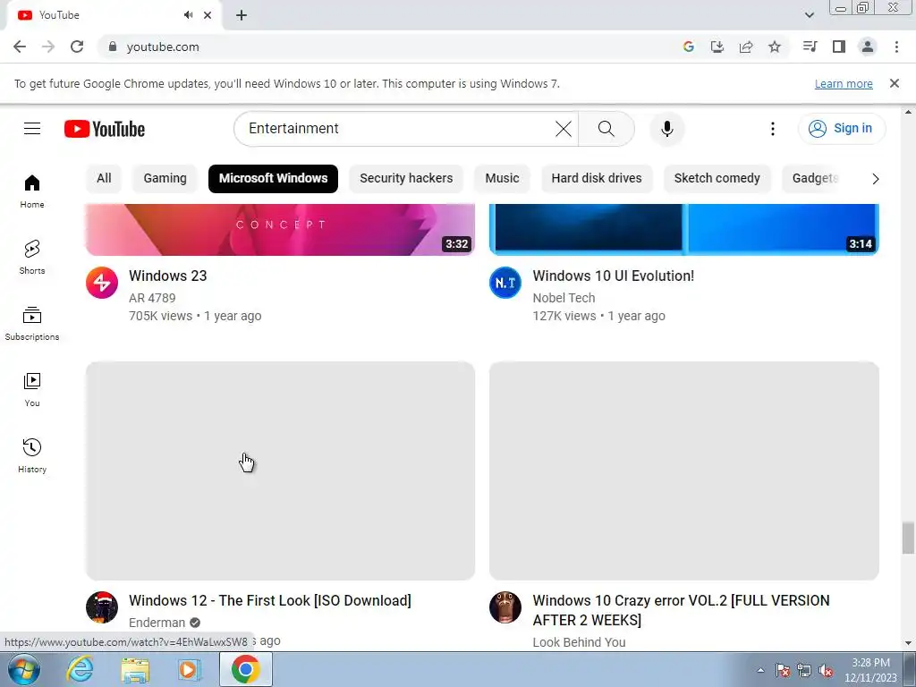Open the Windows 10 UI Evolution thumbnail

point(684,230)
